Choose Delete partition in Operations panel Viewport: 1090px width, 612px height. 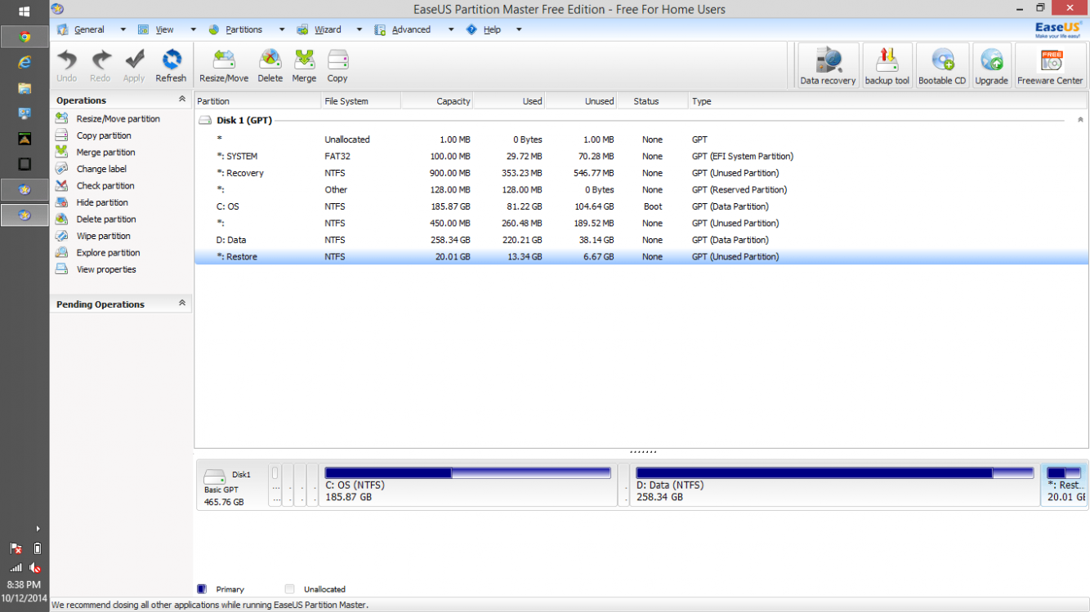coord(96,219)
